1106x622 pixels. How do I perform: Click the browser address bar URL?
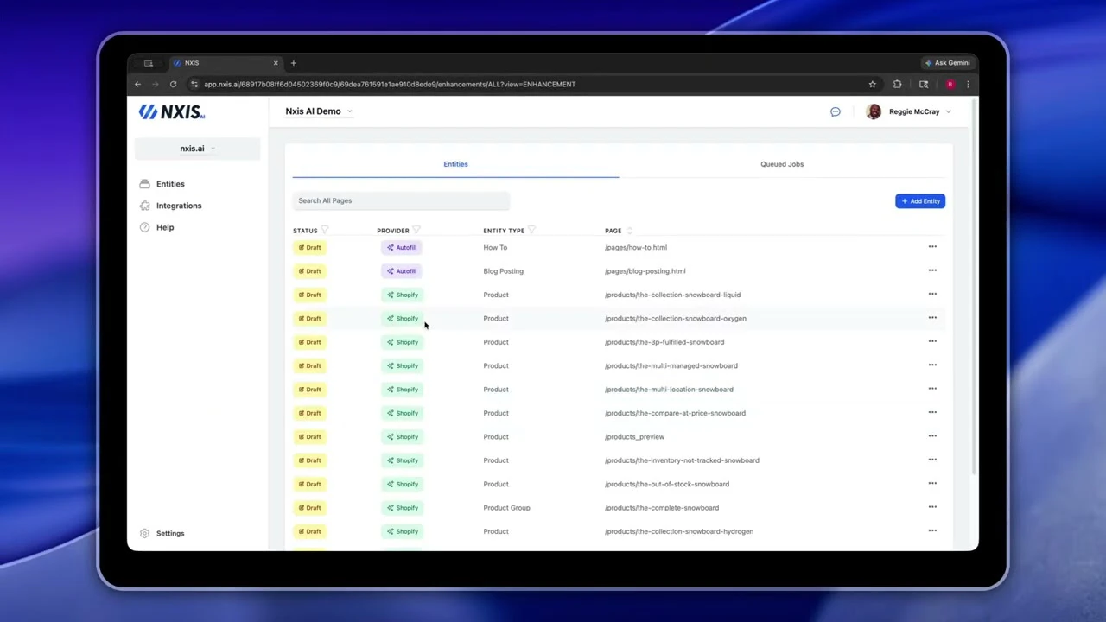[390, 84]
